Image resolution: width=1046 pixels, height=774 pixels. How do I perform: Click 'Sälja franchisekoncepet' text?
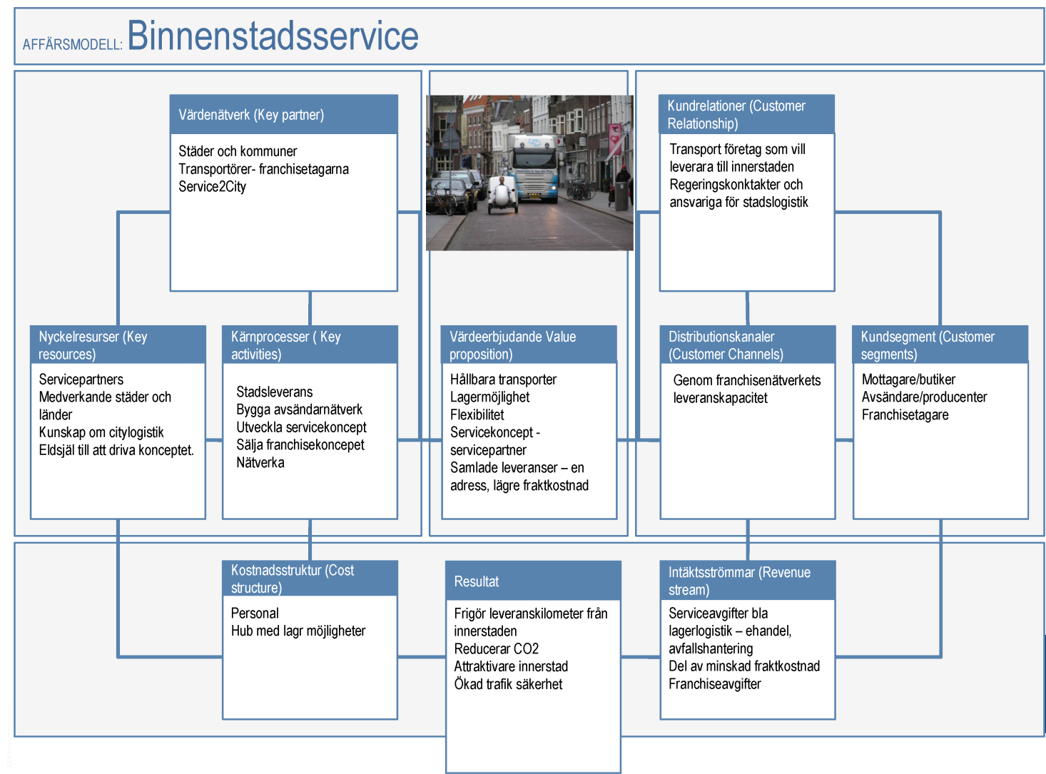click(x=300, y=445)
